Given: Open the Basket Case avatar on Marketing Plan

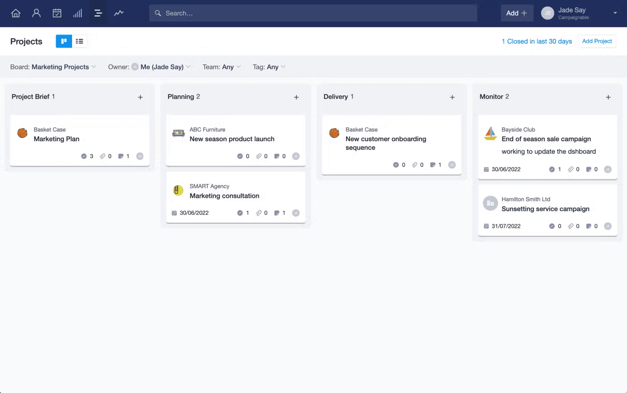Looking at the screenshot, I should (x=22, y=133).
